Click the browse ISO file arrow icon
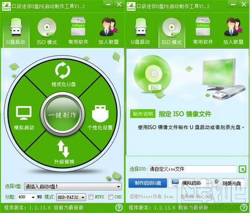Screen dimensions: 250x213 243,169
